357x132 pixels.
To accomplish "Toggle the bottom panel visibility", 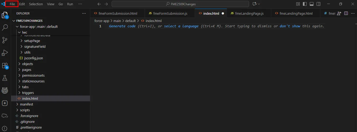I will click(x=312, y=4).
